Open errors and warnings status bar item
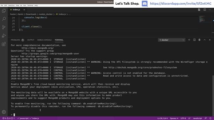Image resolution: width=214 pixels, height=120 pixels. tap(8, 118)
